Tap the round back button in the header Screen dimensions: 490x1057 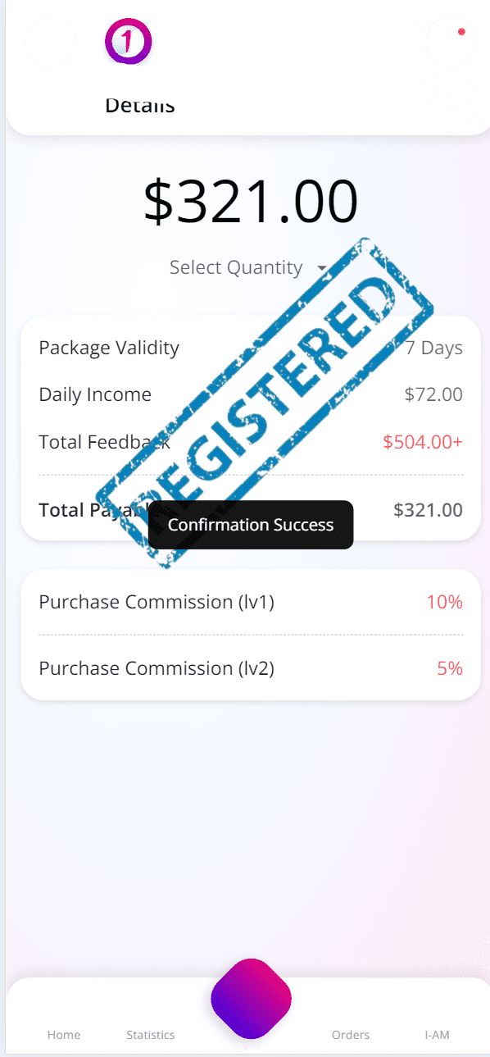tap(51, 41)
